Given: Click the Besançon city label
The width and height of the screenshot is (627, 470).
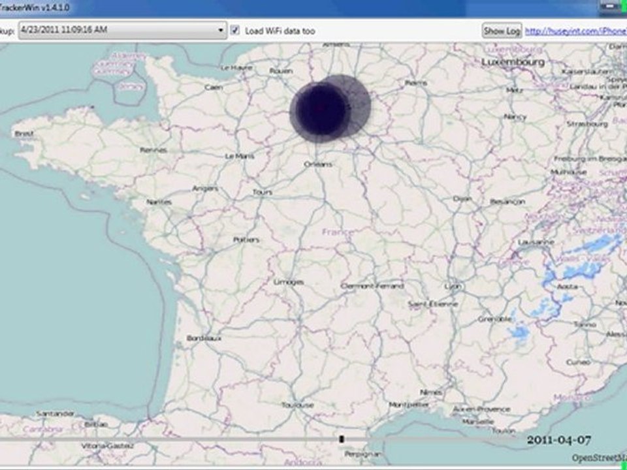Looking at the screenshot, I should pos(507,202).
